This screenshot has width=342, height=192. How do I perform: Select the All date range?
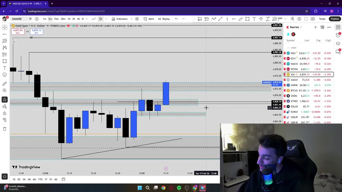tap(56, 179)
